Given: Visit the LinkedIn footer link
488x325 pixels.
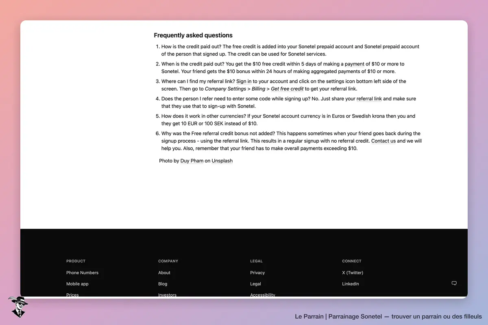Looking at the screenshot, I should point(351,284).
